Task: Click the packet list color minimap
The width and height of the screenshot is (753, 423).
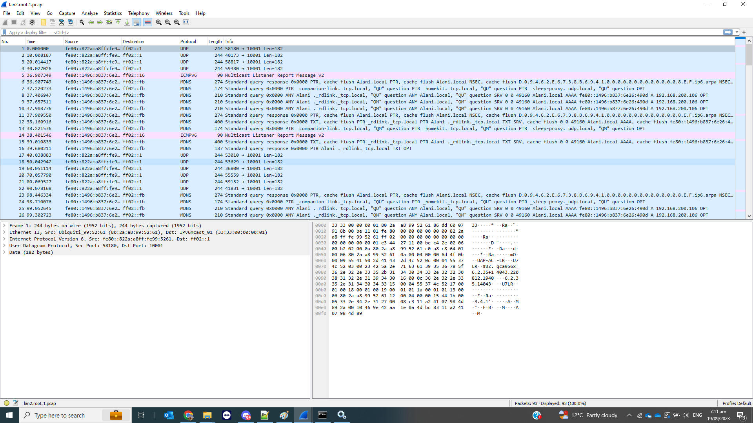Action: pos(740,117)
